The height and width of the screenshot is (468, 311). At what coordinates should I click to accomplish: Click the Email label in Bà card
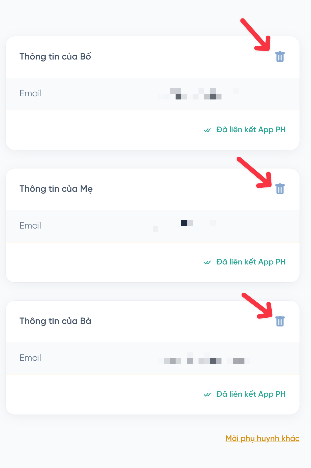[x=31, y=358]
